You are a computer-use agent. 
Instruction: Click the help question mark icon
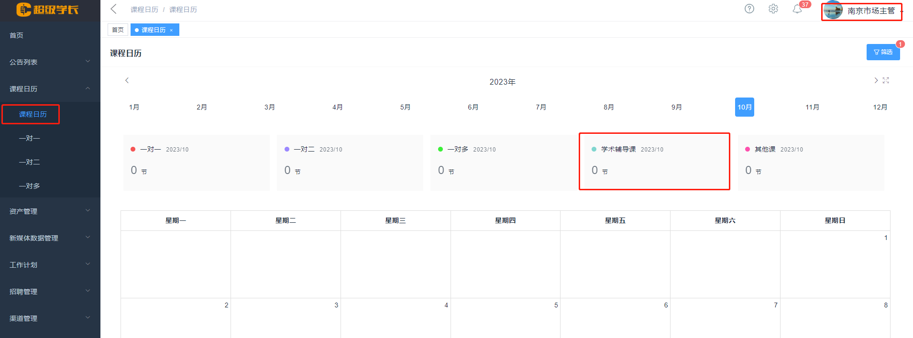tap(749, 9)
